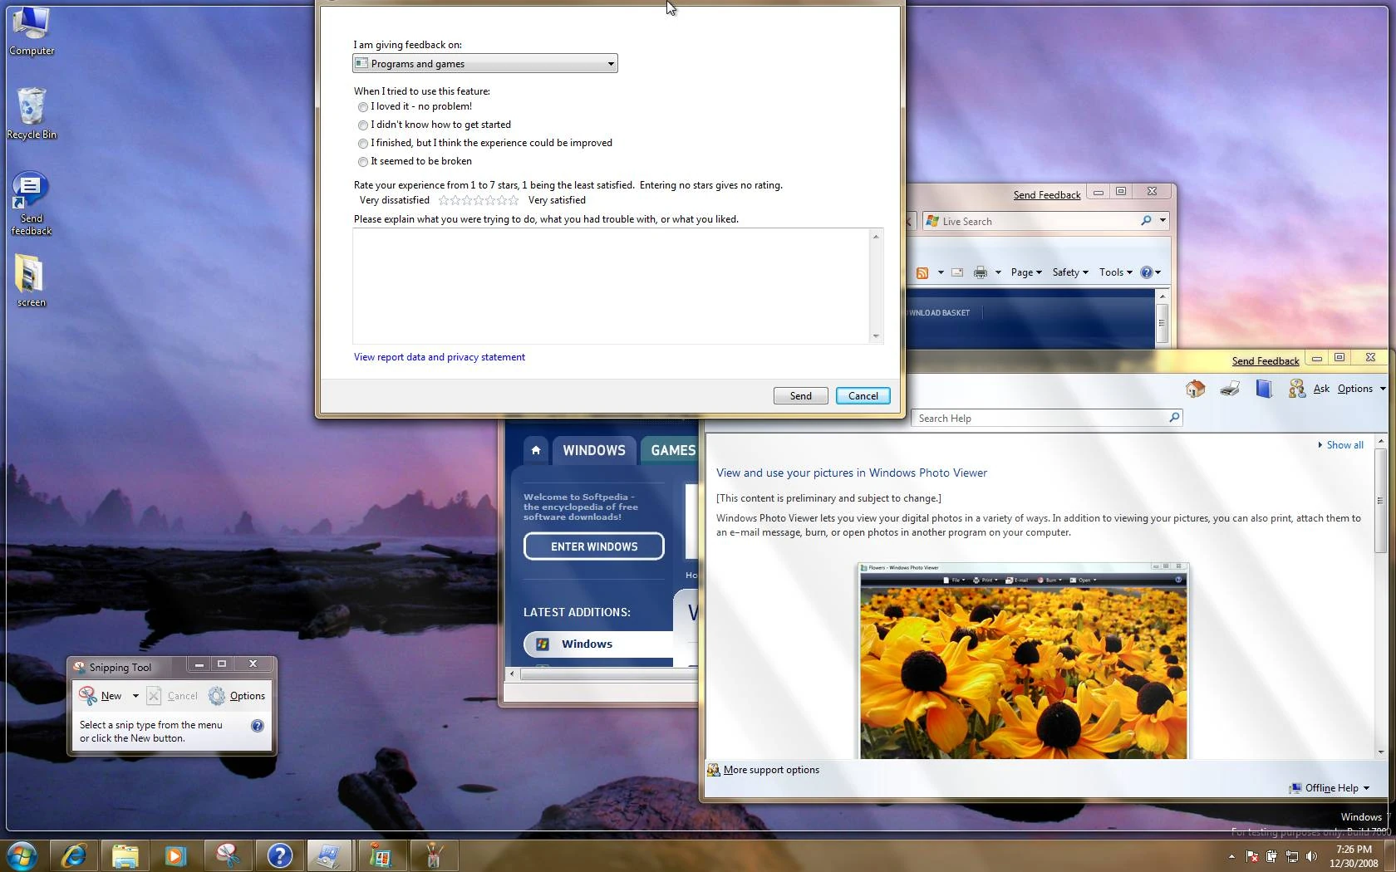Click the Search Help input field
This screenshot has width=1396, height=872.
click(x=1040, y=419)
